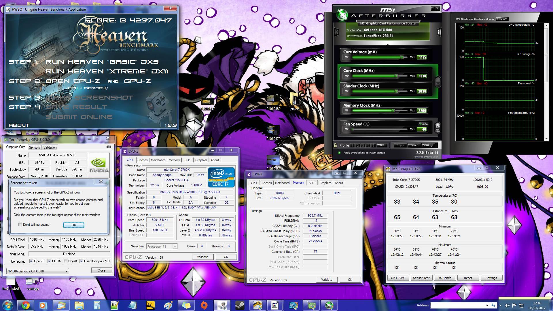Click ABOUT in the Heaven Benchmark window
The width and height of the screenshot is (553, 311).
19,125
